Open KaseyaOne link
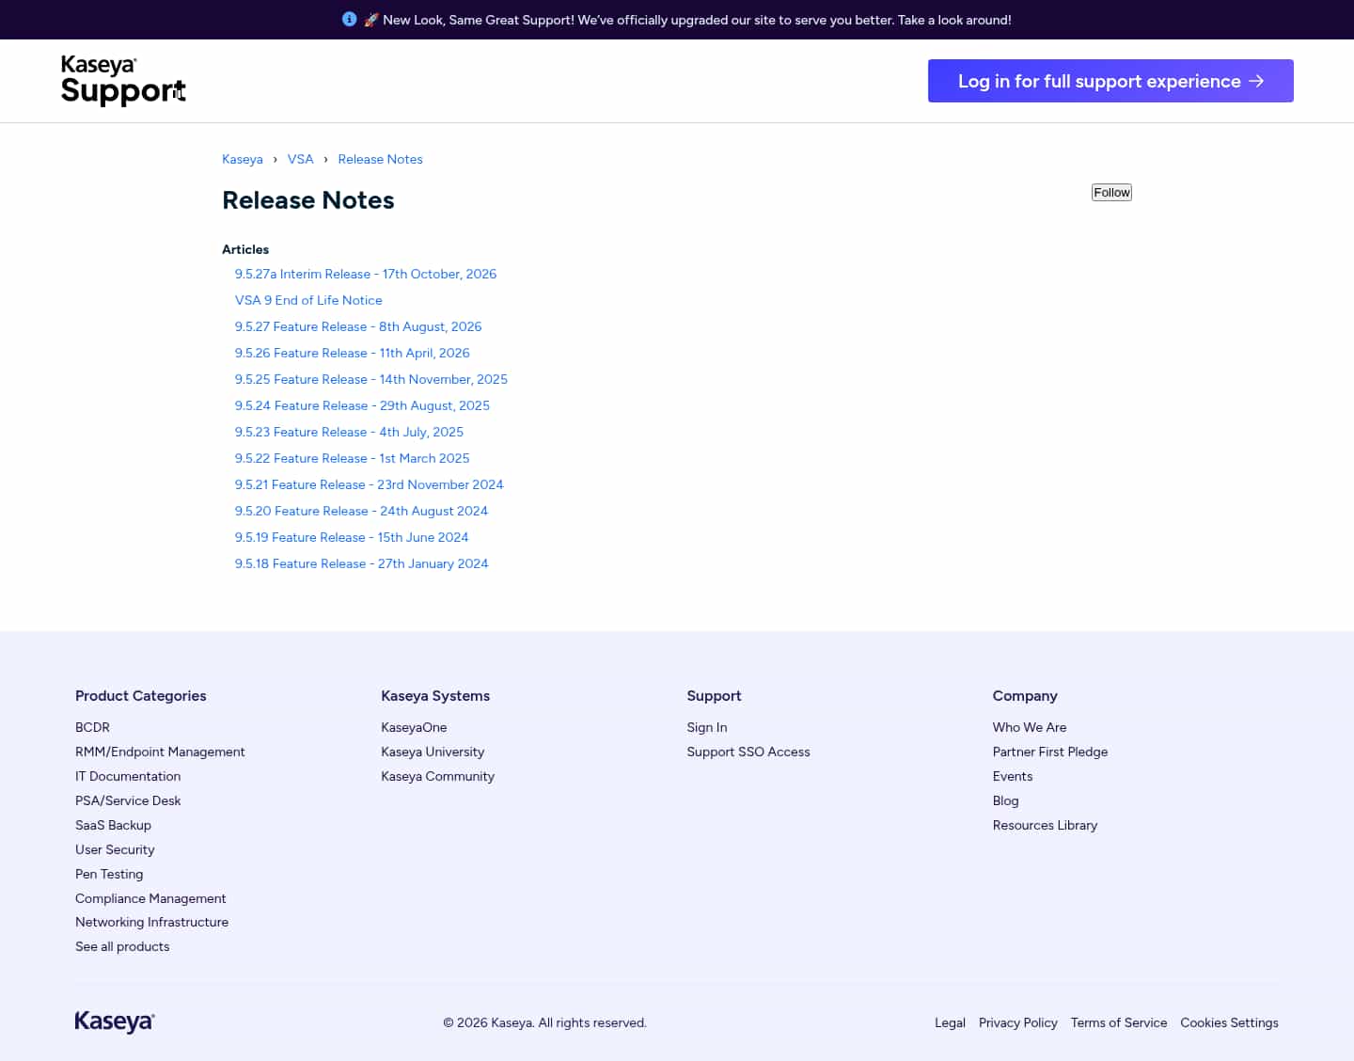1354x1061 pixels. 414,727
